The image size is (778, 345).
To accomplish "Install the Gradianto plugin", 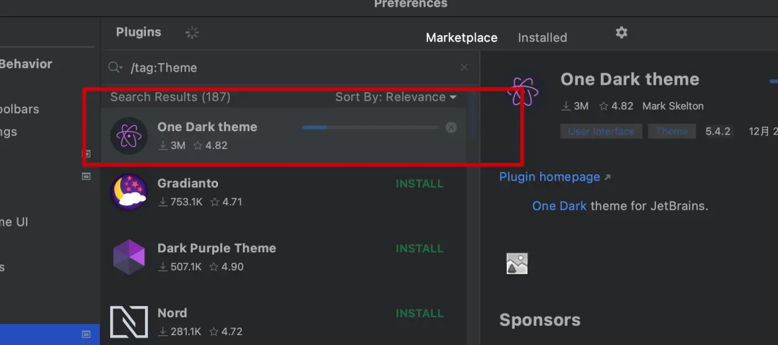I will pos(419,184).
